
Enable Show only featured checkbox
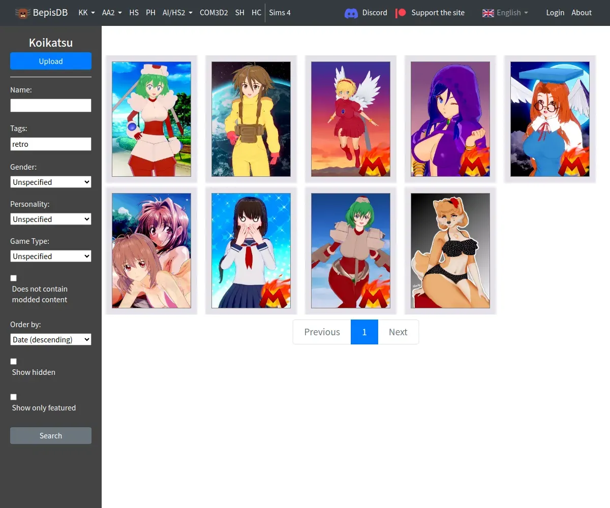pyautogui.click(x=14, y=397)
